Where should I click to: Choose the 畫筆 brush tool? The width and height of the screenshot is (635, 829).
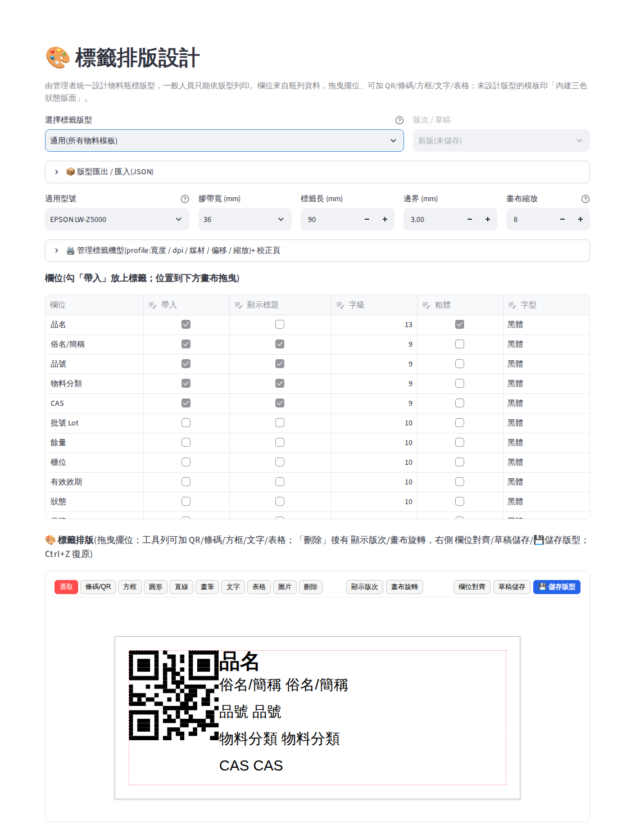click(x=207, y=587)
